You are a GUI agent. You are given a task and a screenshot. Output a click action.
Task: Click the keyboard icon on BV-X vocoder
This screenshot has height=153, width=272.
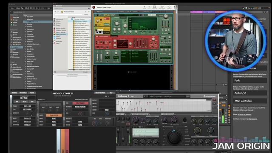click(99, 32)
